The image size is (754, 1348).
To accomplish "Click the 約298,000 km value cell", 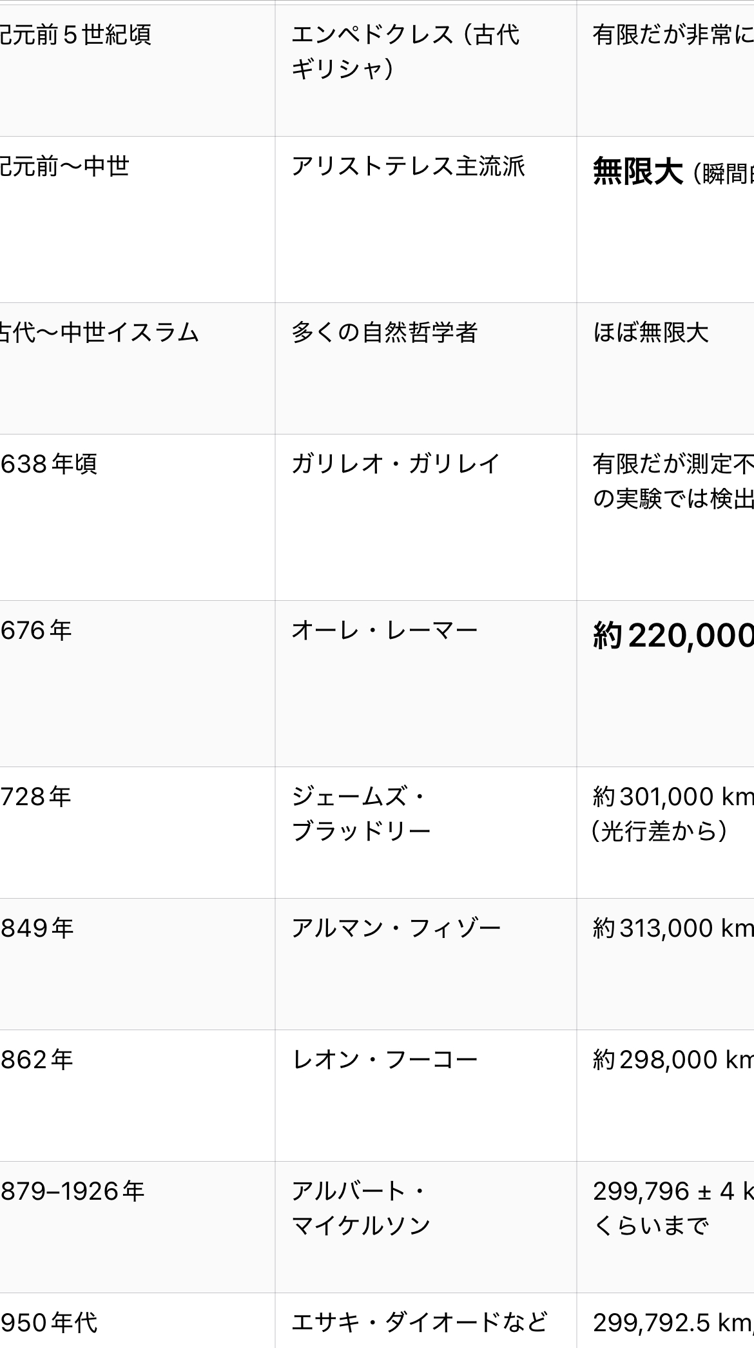I will (673, 1060).
